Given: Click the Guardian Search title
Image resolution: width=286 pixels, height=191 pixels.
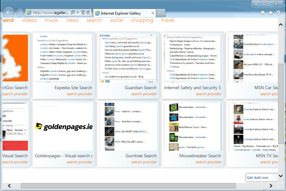Looking at the screenshot, I should click(x=141, y=88).
